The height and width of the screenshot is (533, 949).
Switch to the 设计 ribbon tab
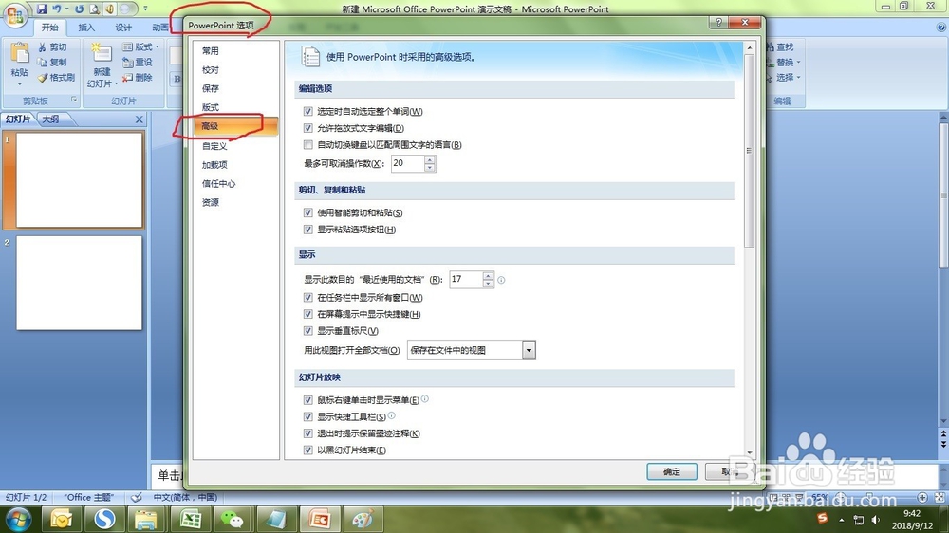[x=123, y=28]
